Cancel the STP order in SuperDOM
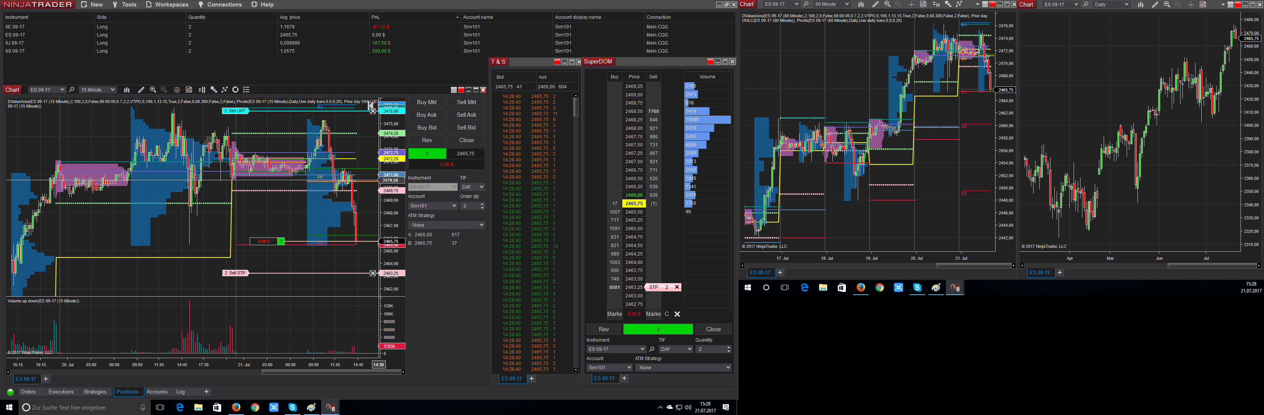 677,287
